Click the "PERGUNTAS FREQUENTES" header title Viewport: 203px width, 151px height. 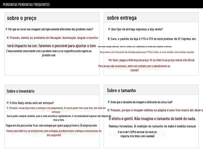(26, 4)
